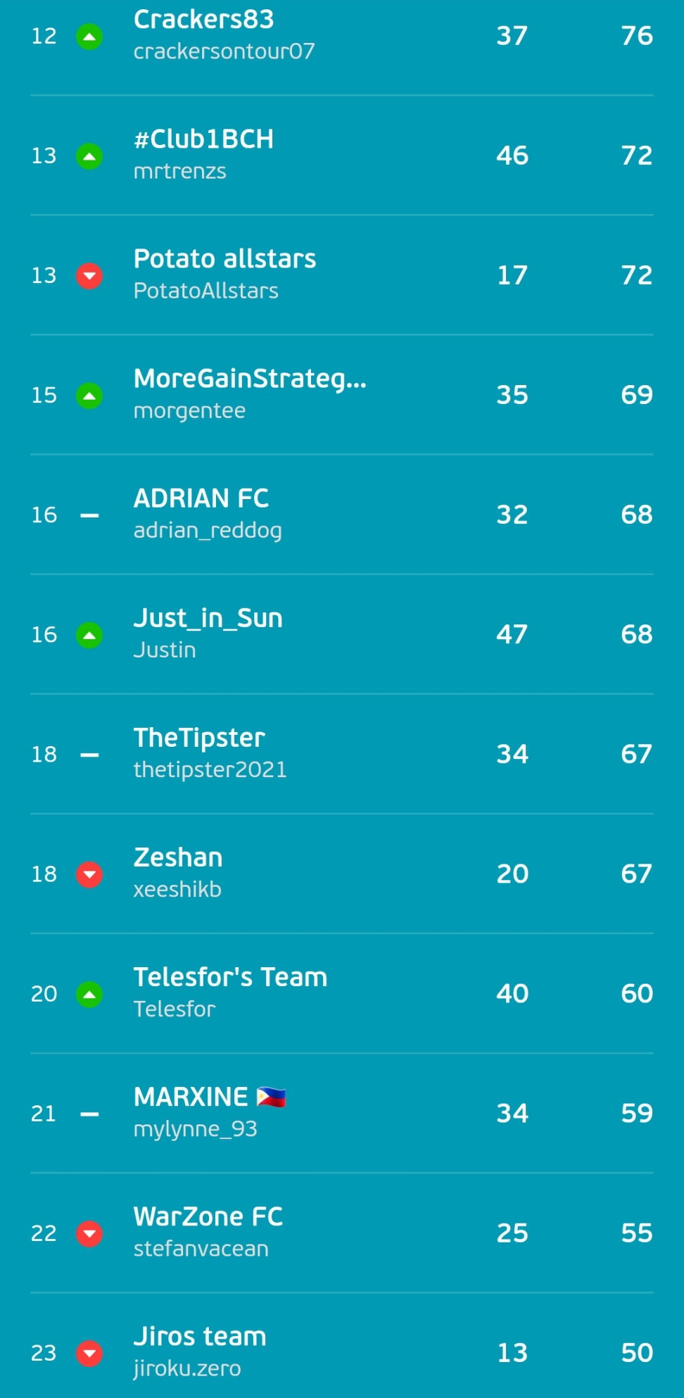The image size is (684, 1398).
Task: Click green up arrow beside Telesfor's Team
Action: point(89,994)
